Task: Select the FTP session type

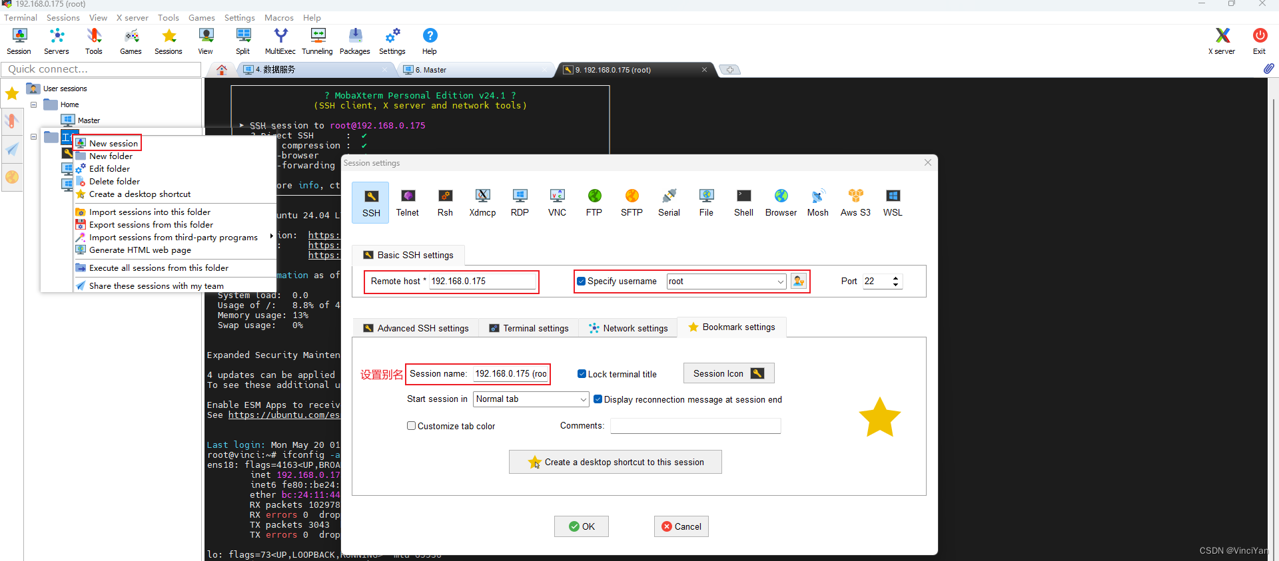Action: (594, 203)
